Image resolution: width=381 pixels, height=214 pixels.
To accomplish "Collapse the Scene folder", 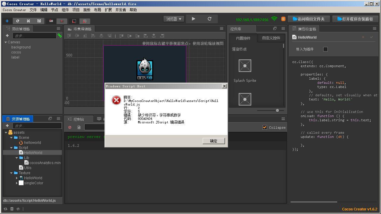I will [11, 138].
